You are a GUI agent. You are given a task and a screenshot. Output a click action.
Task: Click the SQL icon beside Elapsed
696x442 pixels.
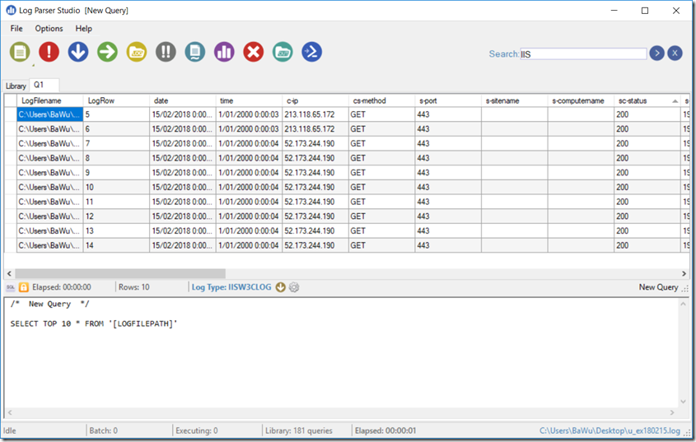click(x=10, y=287)
